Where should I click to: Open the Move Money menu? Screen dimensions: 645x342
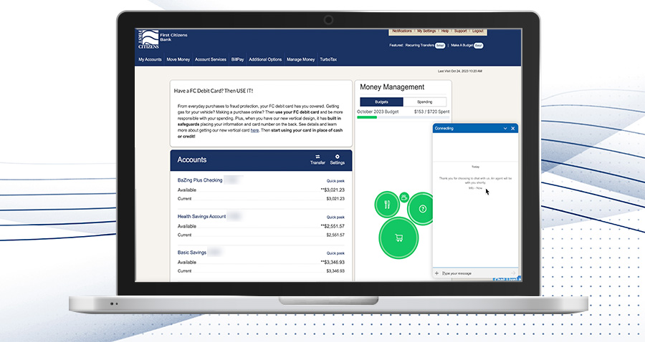tap(178, 59)
